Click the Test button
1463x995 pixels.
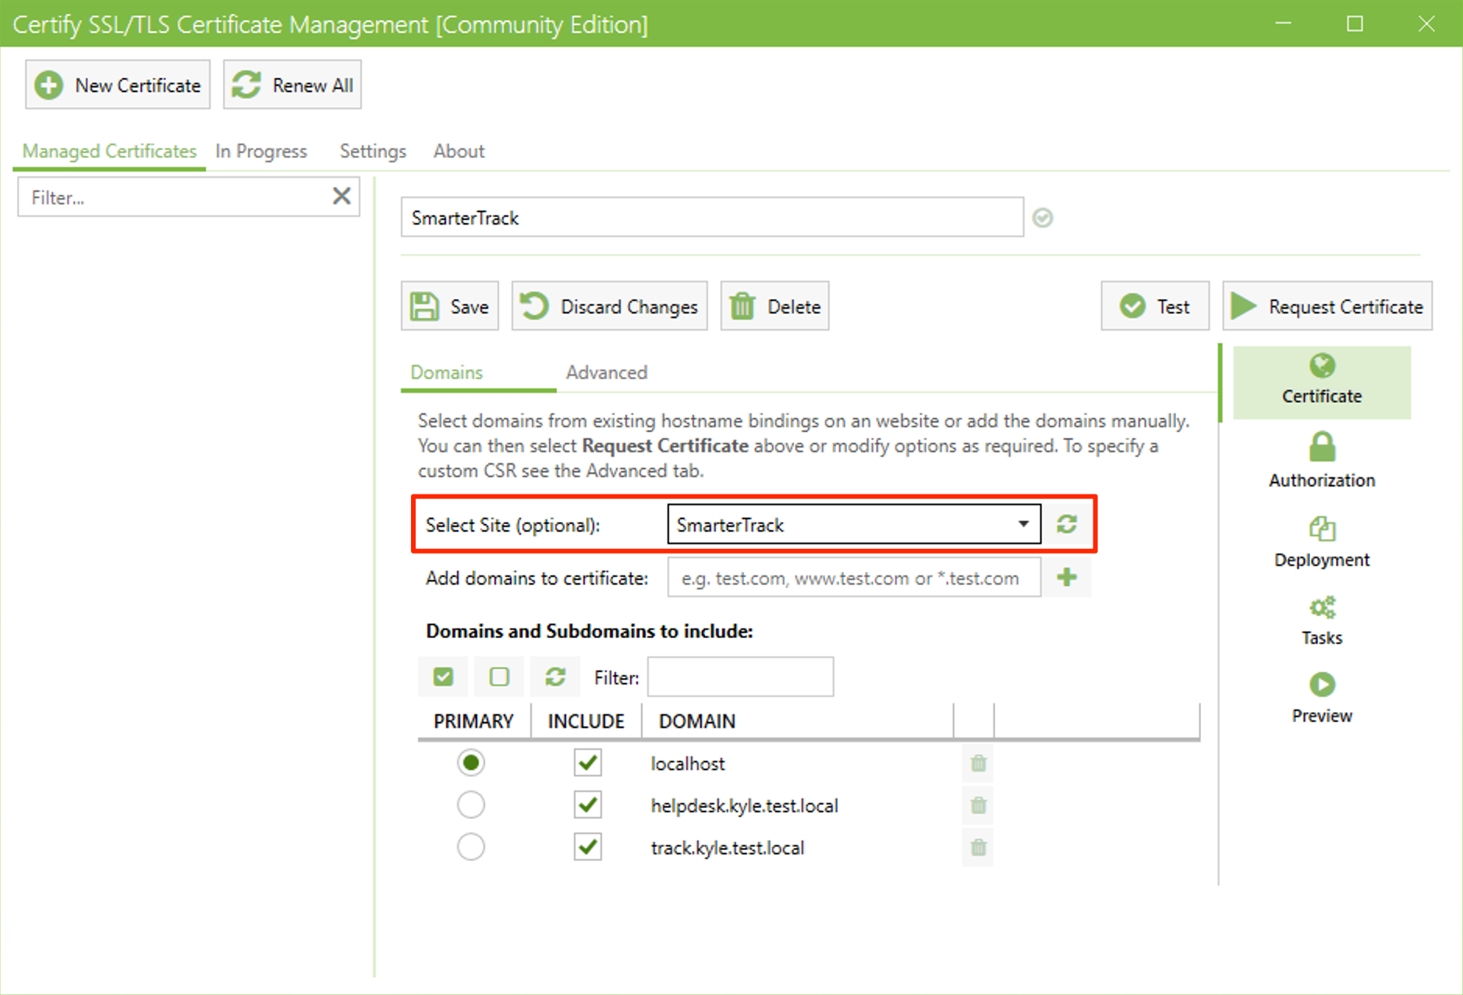1155,306
